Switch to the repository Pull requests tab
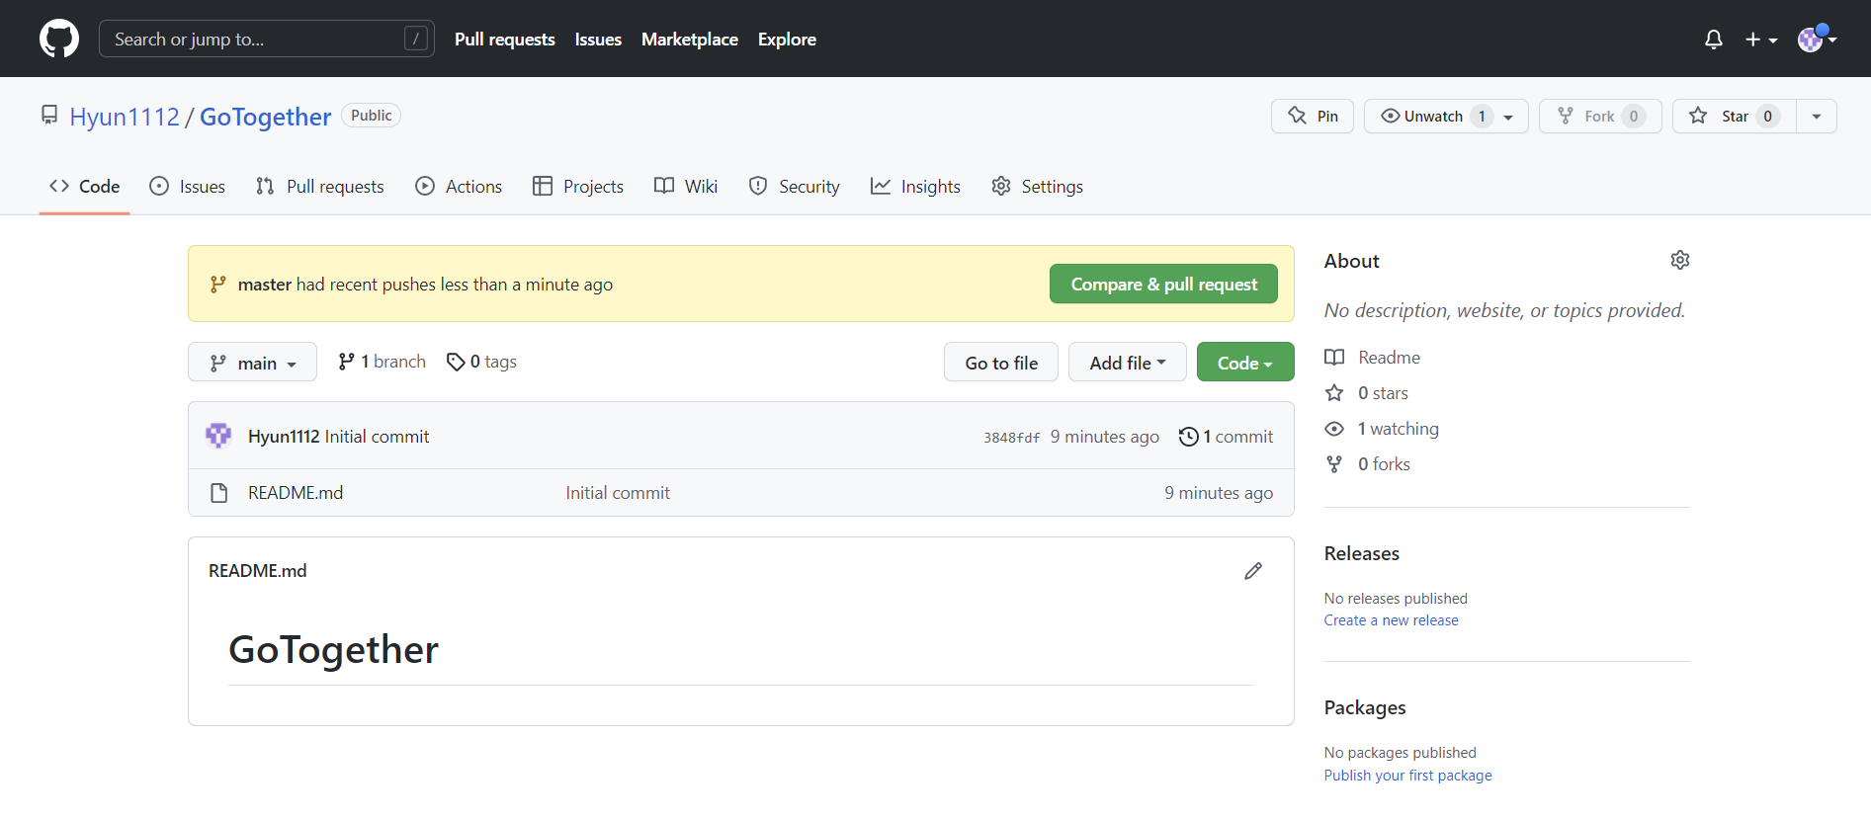 (319, 186)
